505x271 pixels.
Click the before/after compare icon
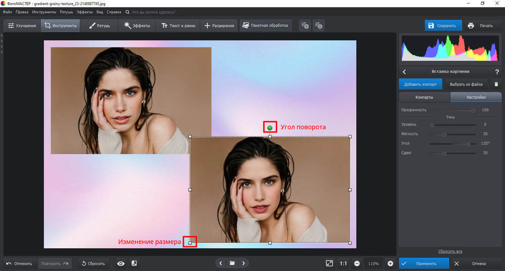click(134, 263)
